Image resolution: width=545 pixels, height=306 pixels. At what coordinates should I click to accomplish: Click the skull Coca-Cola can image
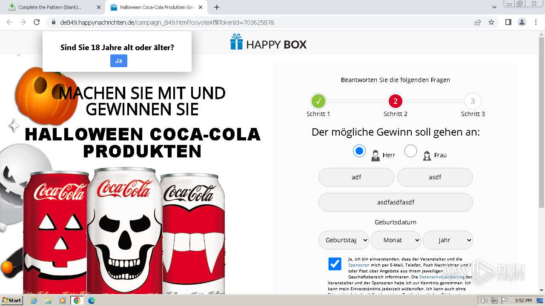(x=124, y=231)
